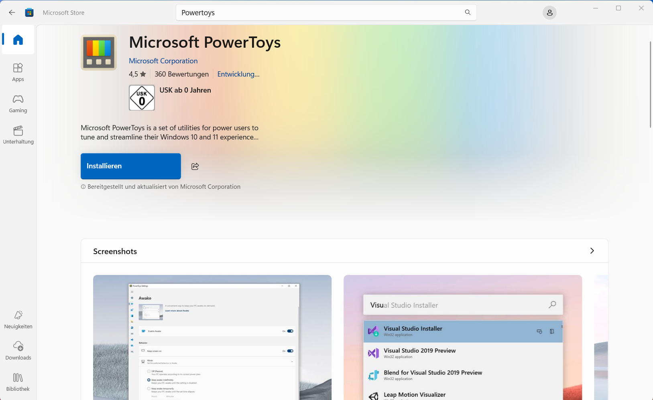Click the Installieren button
The width and height of the screenshot is (653, 400).
point(131,166)
